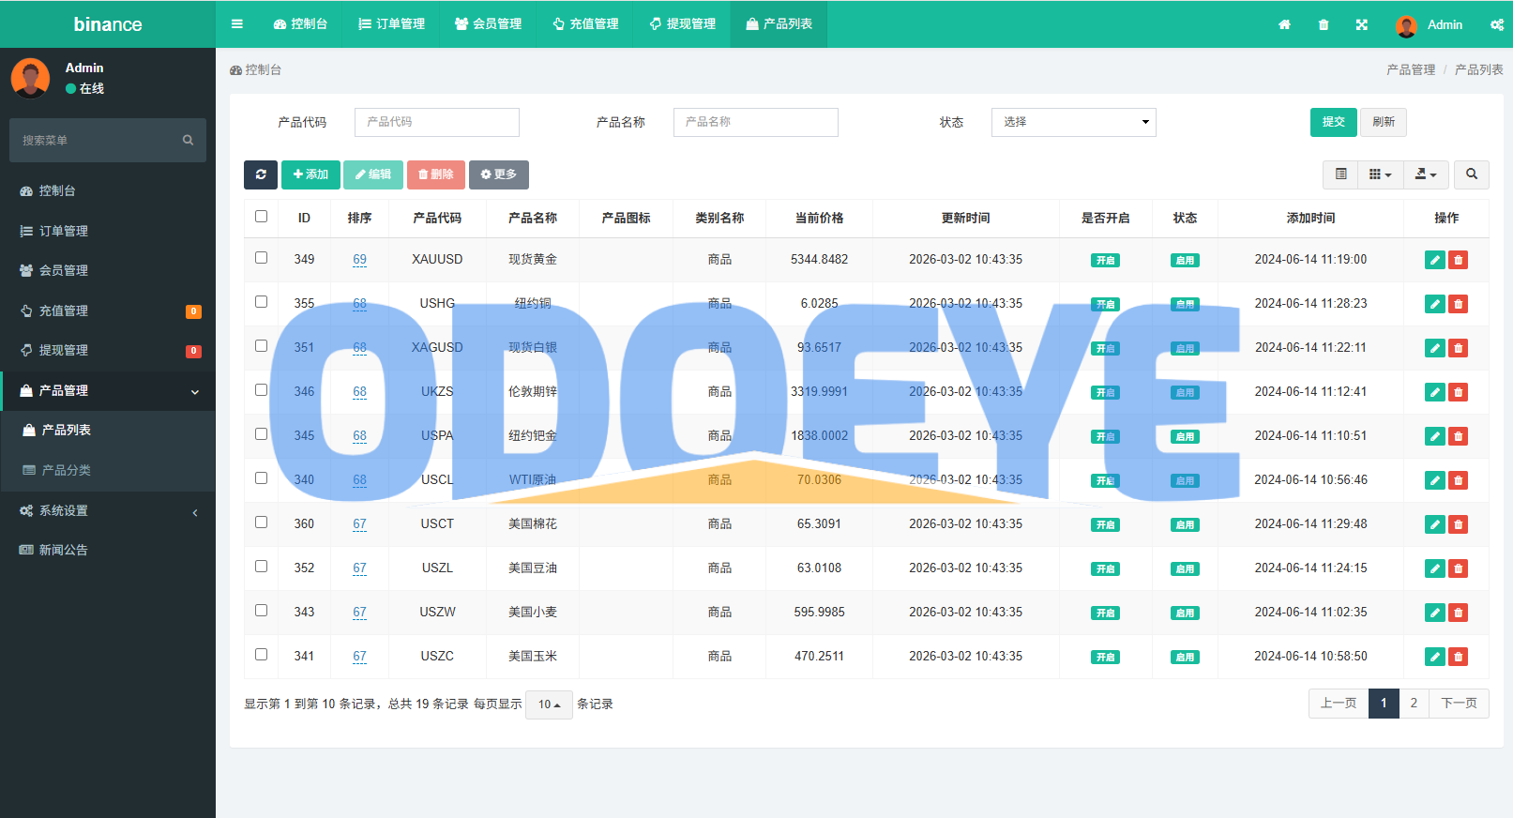Toggle sidebar with hamburger menu icon
1513x818 pixels.
[x=237, y=24]
